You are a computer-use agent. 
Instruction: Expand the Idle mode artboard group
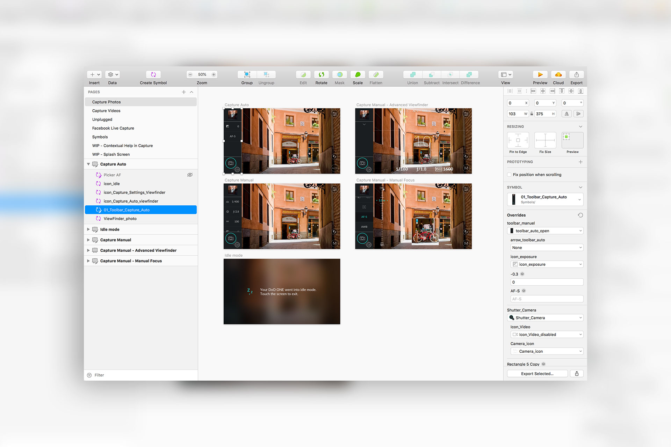pos(88,229)
